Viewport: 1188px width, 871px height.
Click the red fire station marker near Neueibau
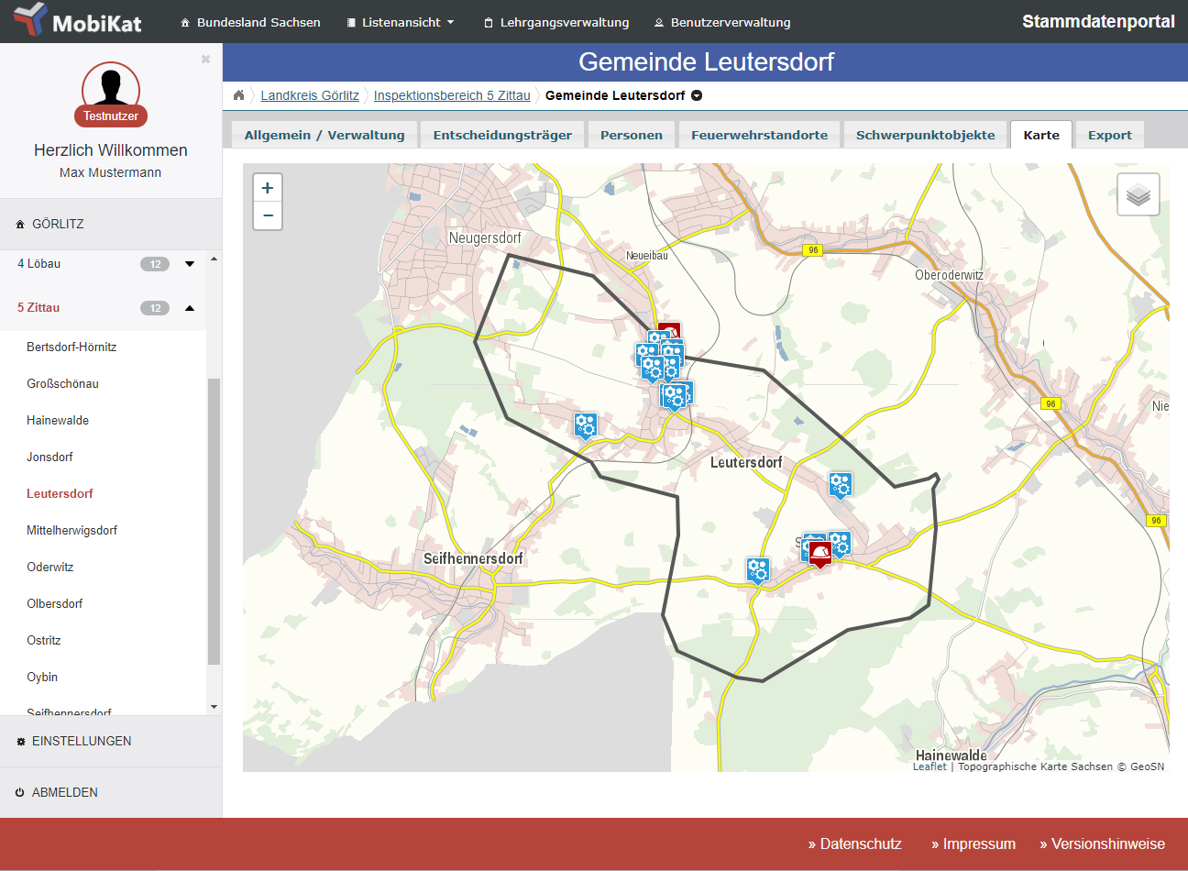tap(671, 331)
